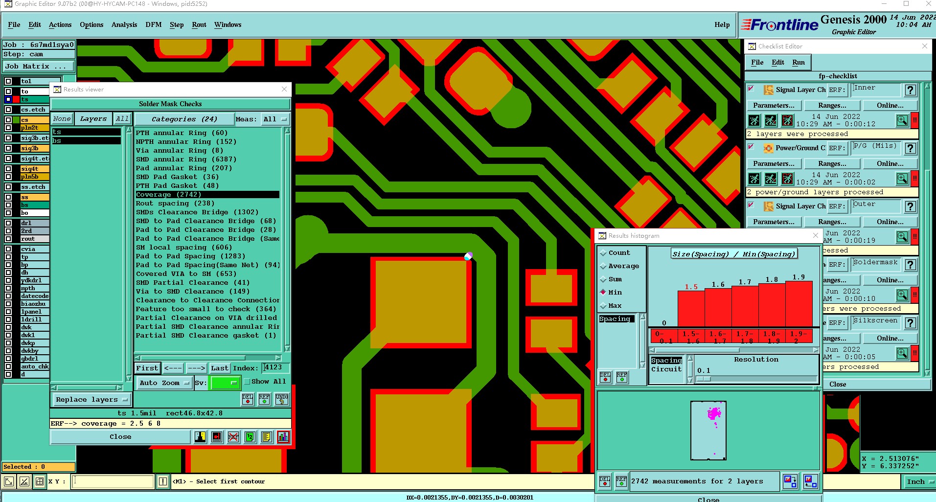
Task: Toggle the Inner Signal Layer Checks checkbox
Action: coord(751,89)
